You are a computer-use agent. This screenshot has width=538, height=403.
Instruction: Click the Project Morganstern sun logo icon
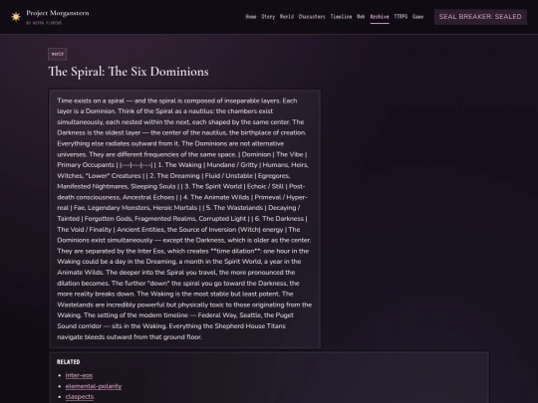(x=16, y=17)
